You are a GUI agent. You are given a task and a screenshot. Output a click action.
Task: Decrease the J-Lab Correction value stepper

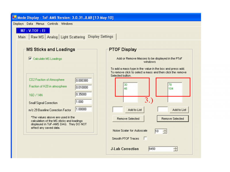click(175, 150)
